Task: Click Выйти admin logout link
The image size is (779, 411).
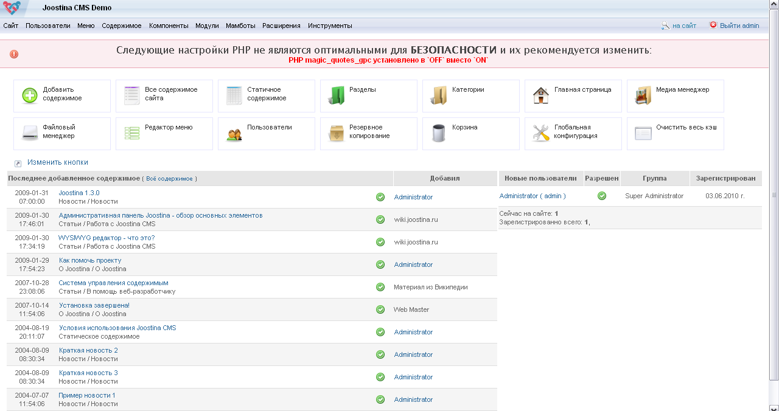Action: coord(739,26)
